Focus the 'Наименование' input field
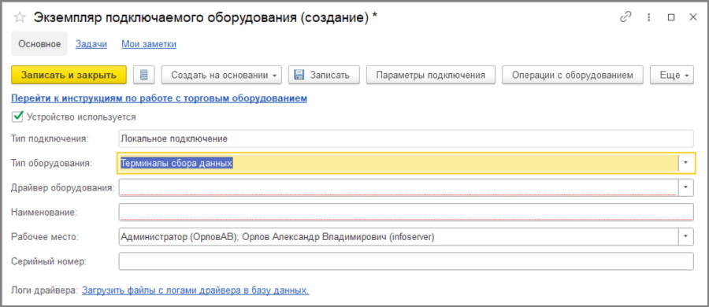The width and height of the screenshot is (709, 307). click(406, 212)
